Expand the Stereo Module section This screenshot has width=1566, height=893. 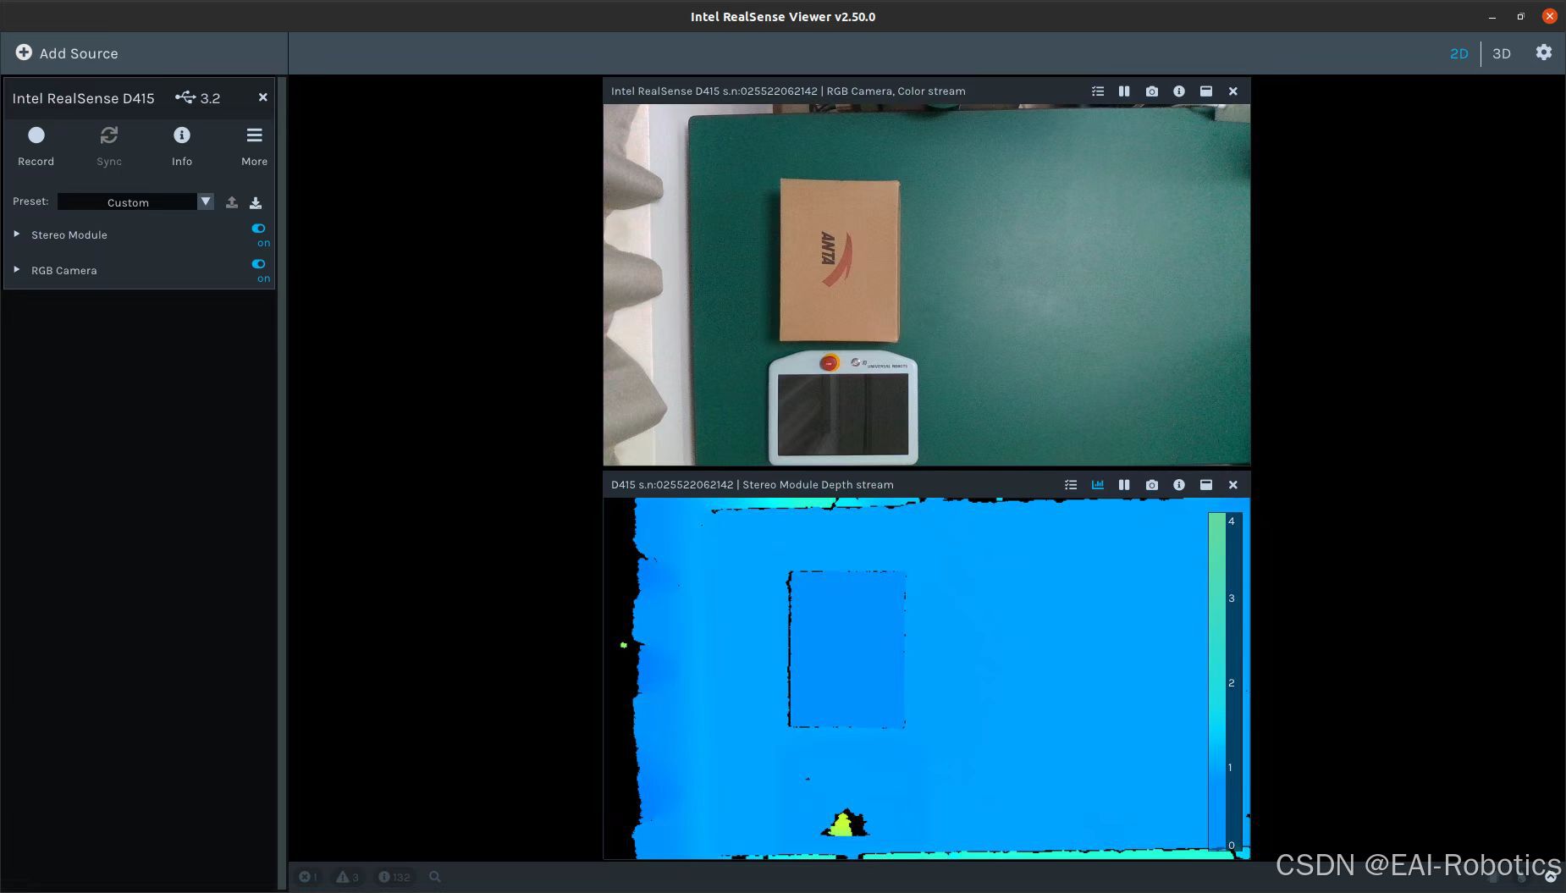point(16,234)
